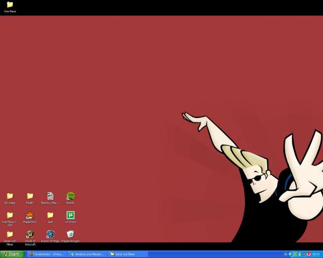This screenshot has width=323, height=258.
Task: Select the MapleStory desktop icon
Action: click(30, 215)
